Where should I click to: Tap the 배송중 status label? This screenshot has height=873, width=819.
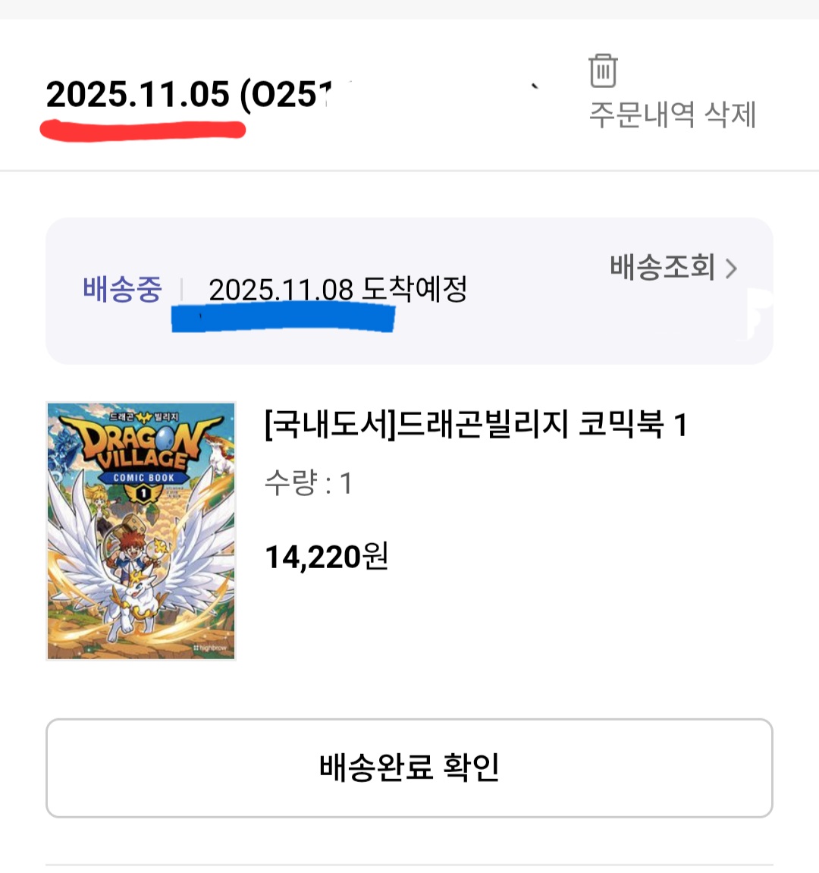click(x=122, y=289)
